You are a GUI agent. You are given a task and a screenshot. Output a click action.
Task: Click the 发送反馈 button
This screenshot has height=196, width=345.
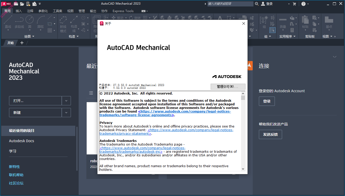click(x=270, y=134)
